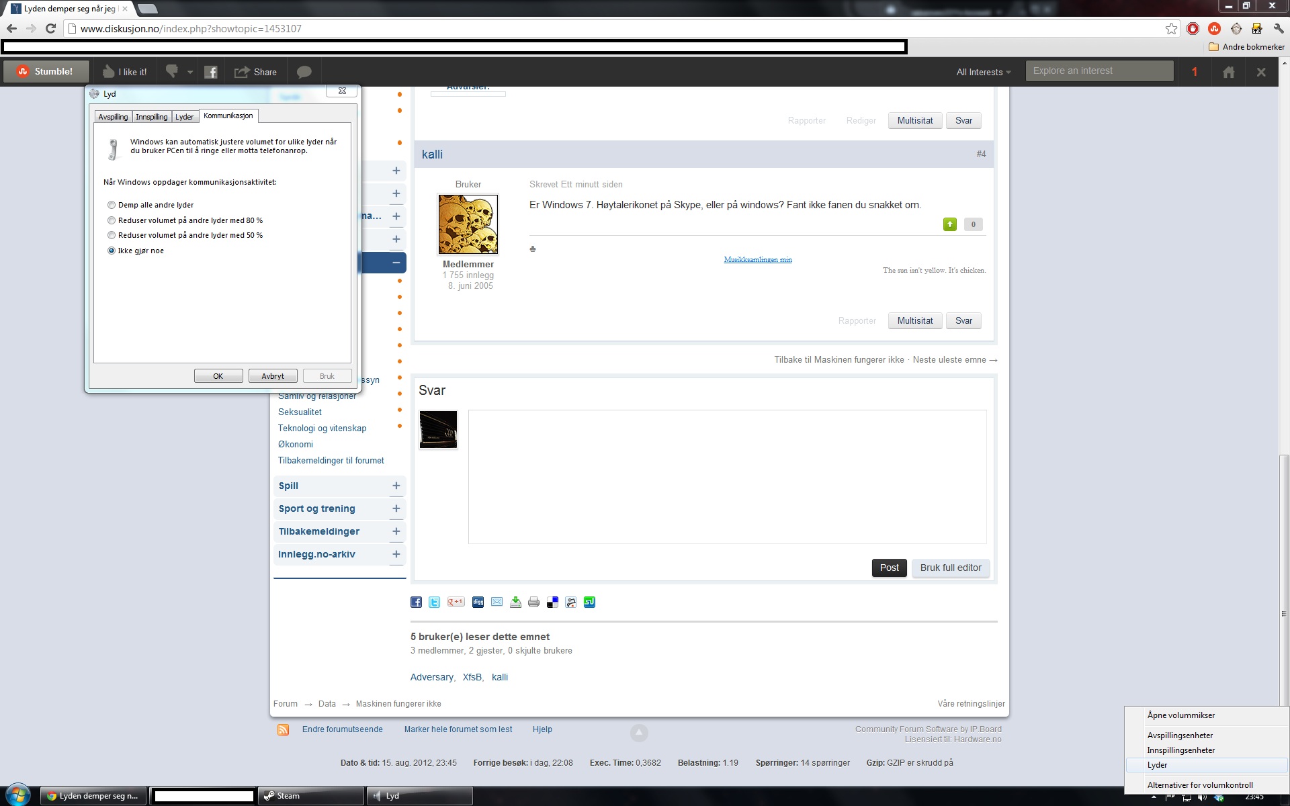Go to StumbleUpon home via house icon
The width and height of the screenshot is (1290, 806).
(1228, 72)
